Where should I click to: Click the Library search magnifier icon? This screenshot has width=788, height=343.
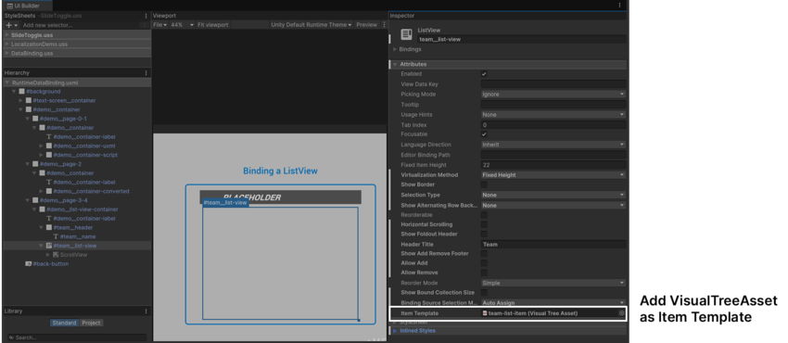[10, 338]
